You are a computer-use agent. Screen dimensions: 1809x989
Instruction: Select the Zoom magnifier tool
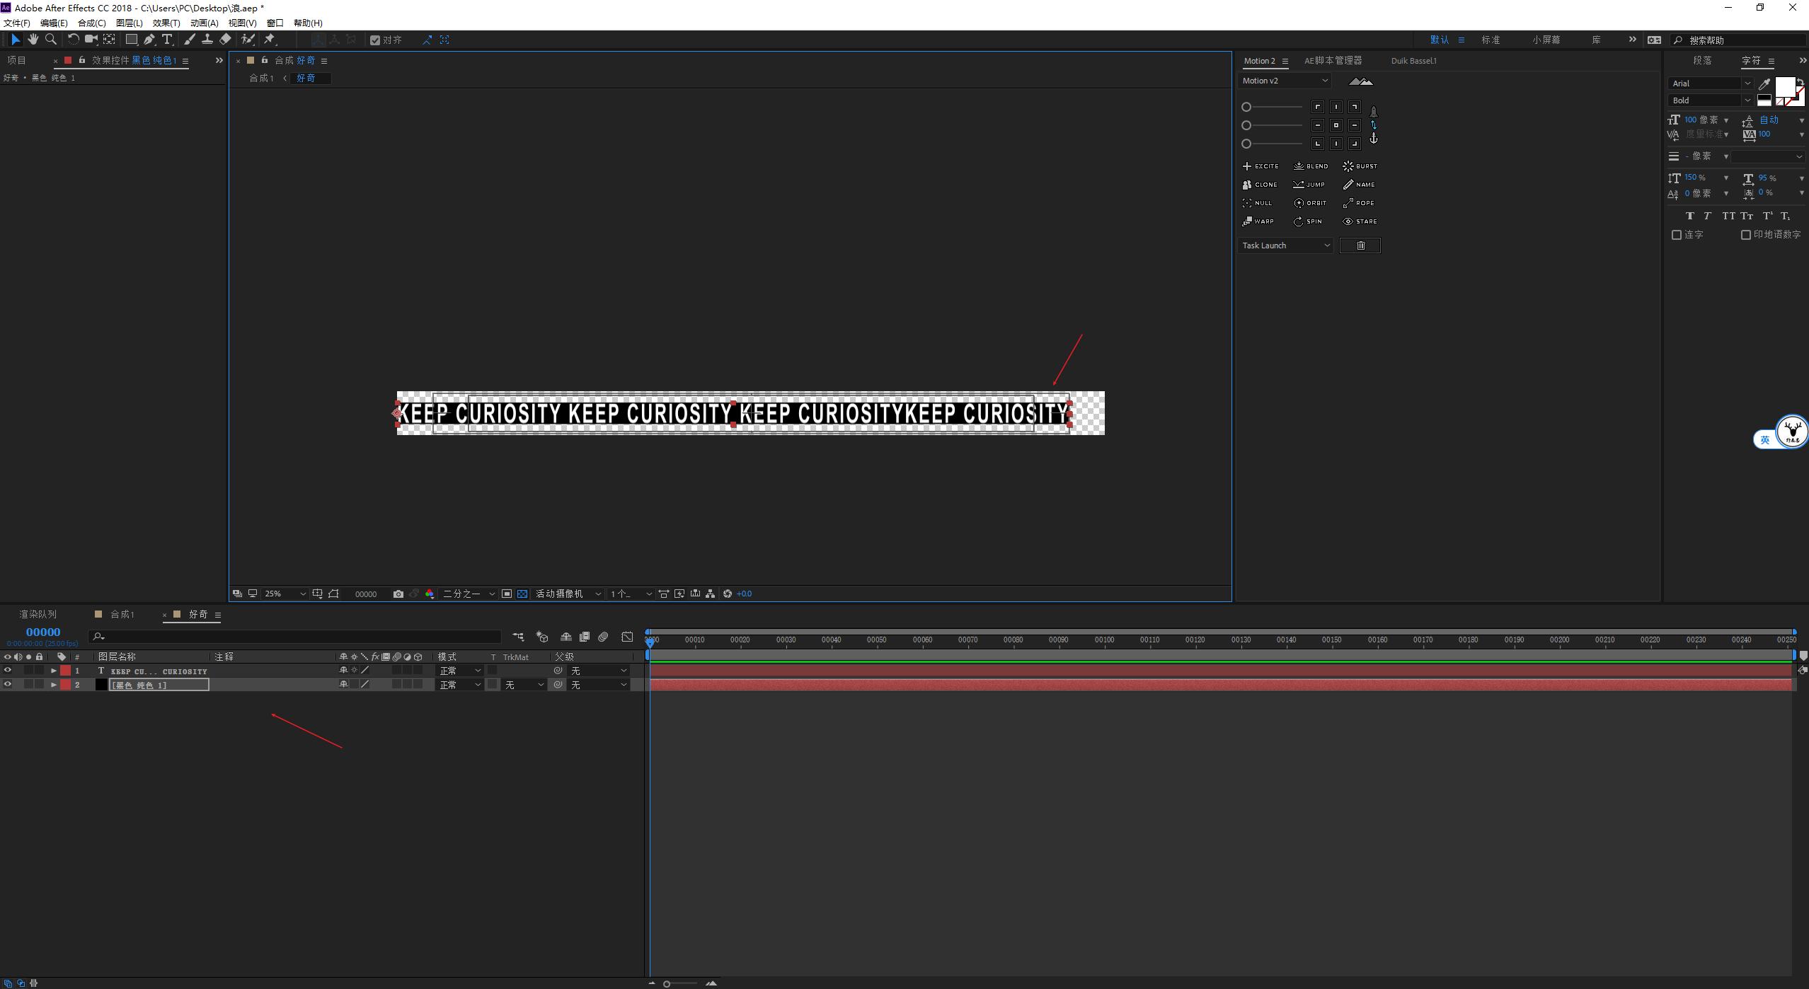[x=51, y=40]
